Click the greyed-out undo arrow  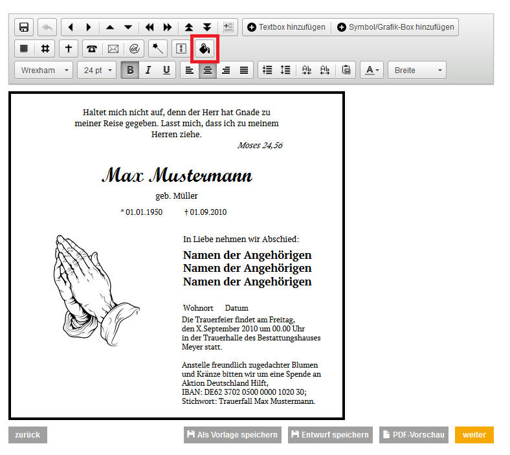47,27
